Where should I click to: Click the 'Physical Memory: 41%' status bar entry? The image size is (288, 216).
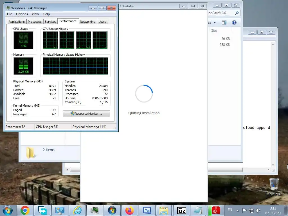(x=89, y=127)
